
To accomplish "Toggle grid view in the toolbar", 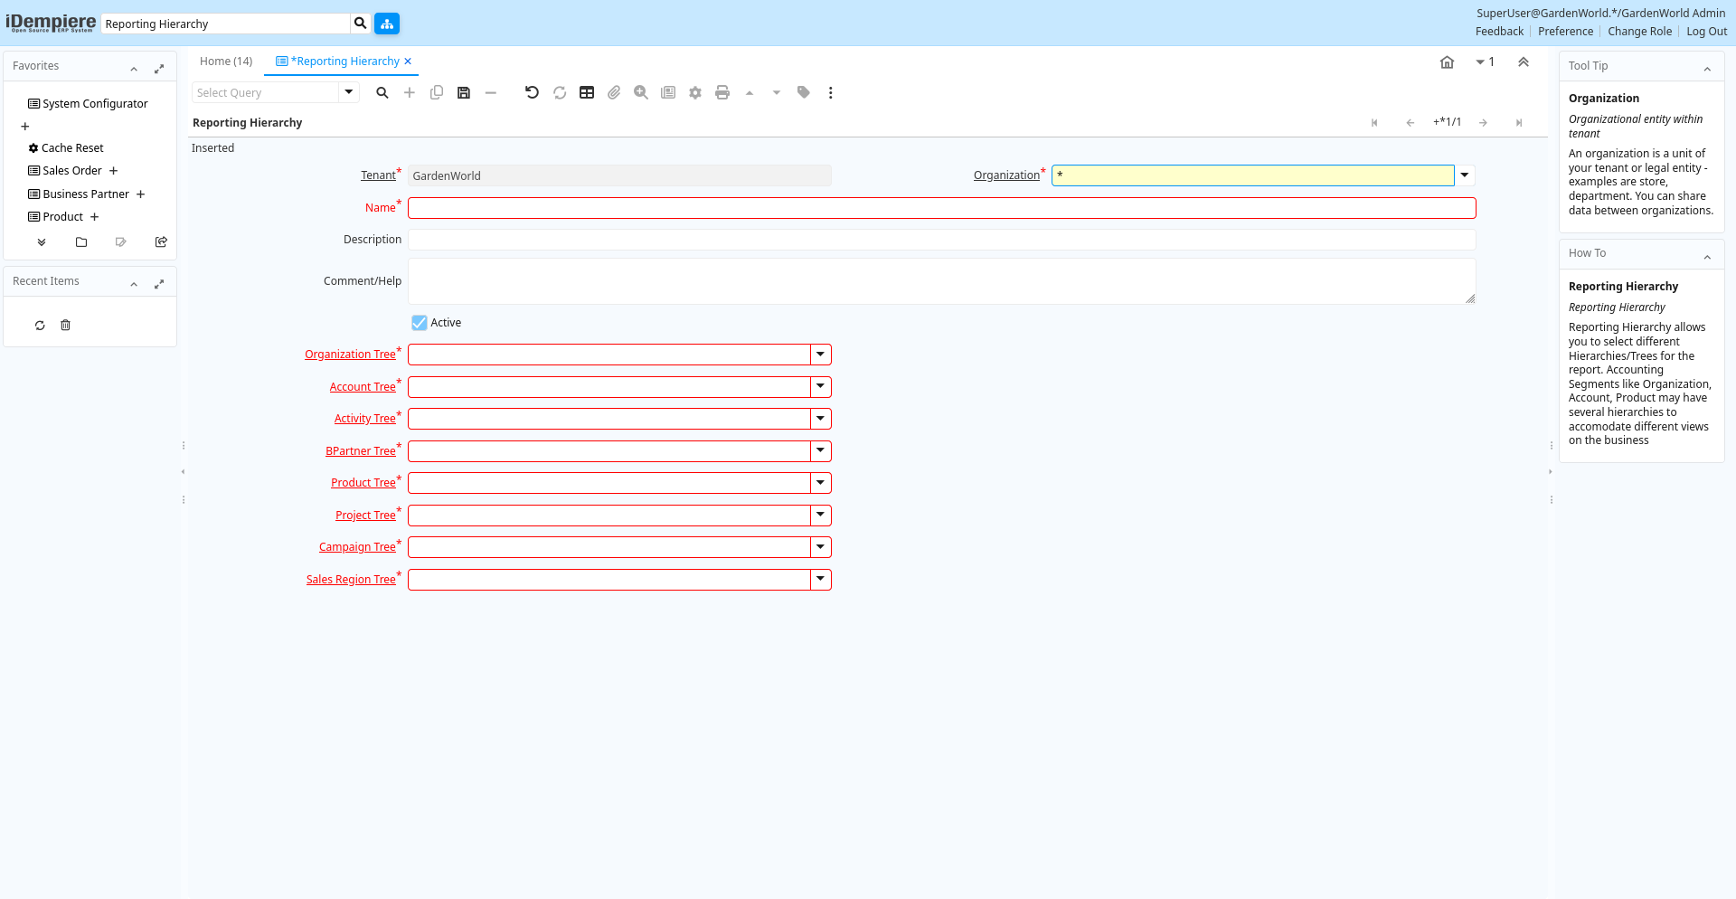I will click(587, 92).
